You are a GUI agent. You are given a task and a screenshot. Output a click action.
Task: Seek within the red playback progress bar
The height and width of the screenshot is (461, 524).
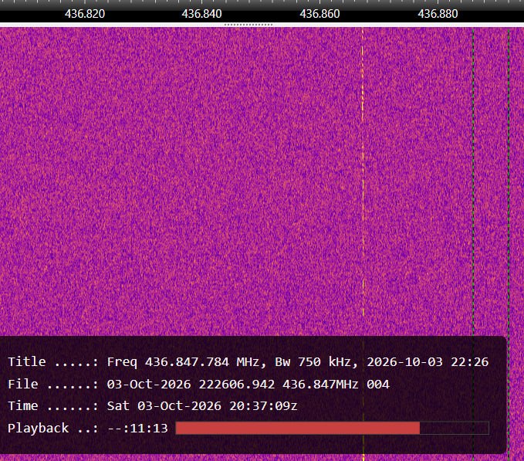332,429
